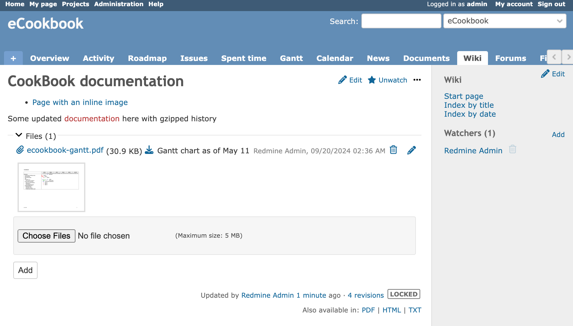Click the left tab scroll chevron
The image size is (573, 326).
pyautogui.click(x=554, y=57)
